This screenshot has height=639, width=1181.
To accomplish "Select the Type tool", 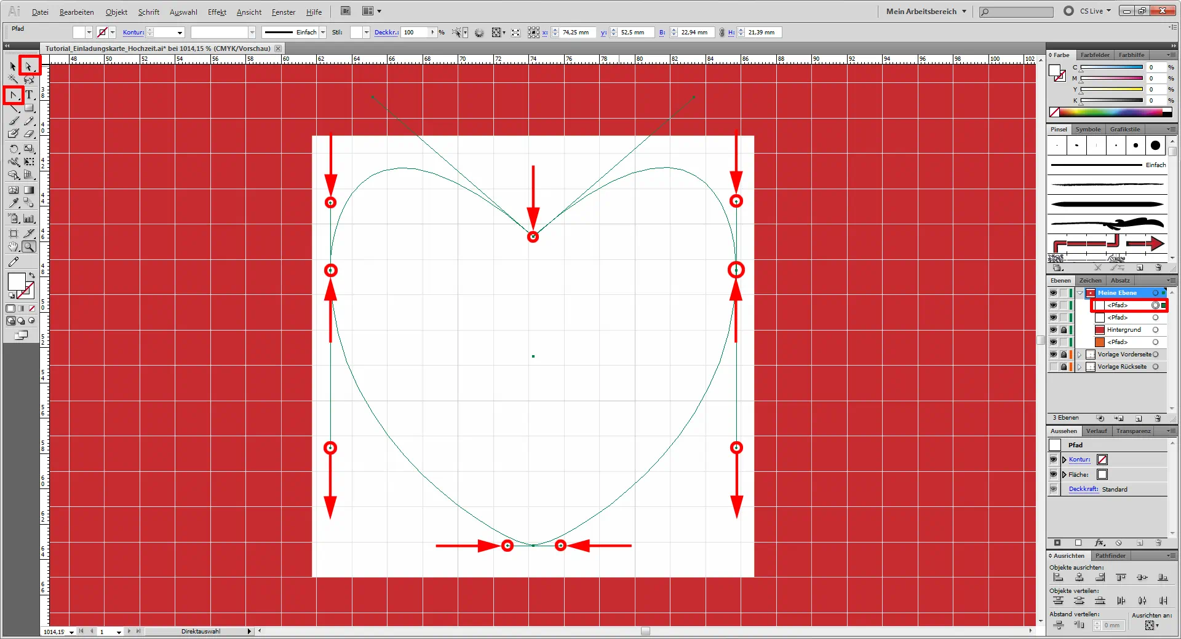I will (x=28, y=95).
